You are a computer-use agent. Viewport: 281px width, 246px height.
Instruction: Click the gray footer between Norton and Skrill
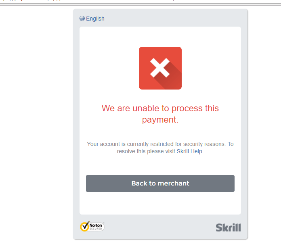coord(159,227)
